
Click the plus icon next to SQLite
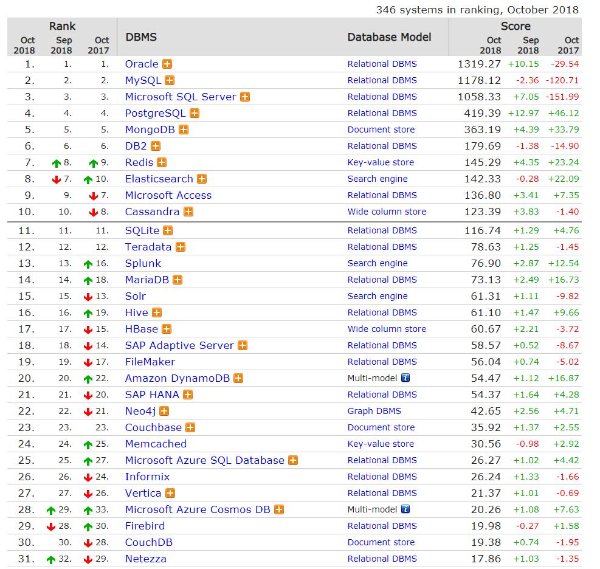tap(168, 230)
